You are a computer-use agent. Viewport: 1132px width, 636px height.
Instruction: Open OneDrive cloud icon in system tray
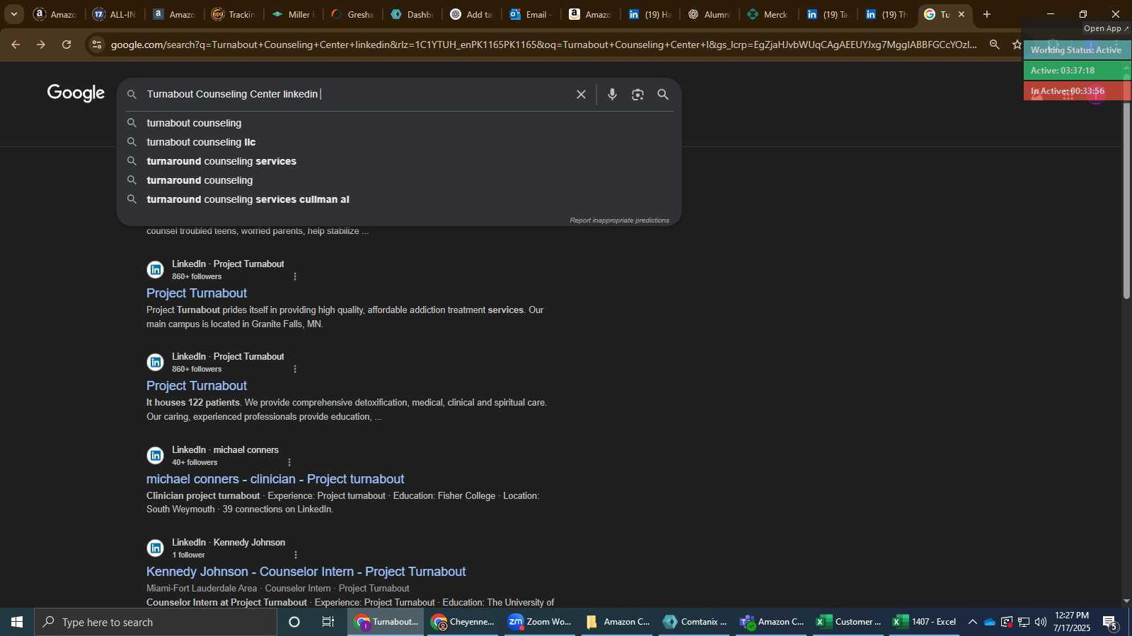click(x=990, y=622)
